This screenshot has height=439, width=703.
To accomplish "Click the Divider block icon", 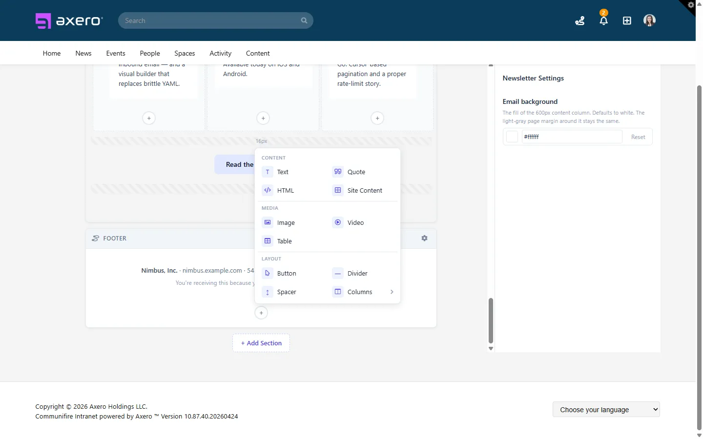I will 338,273.
